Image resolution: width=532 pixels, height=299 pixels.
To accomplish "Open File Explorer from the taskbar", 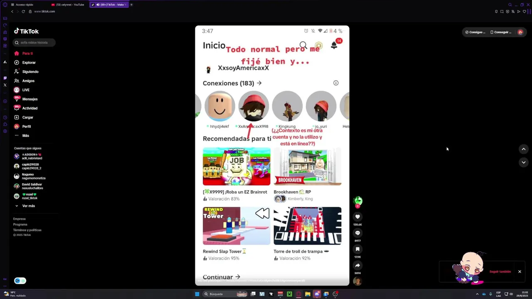I will coord(308,294).
